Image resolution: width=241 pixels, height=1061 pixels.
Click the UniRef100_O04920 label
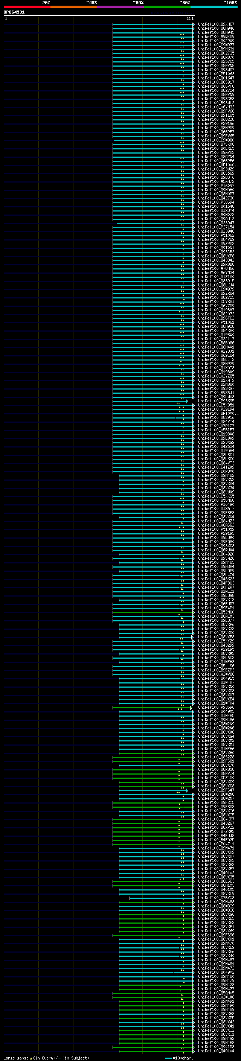pos(216,554)
